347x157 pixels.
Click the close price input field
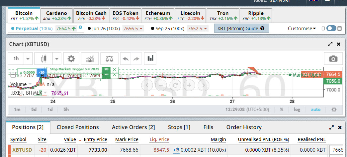coord(337,150)
